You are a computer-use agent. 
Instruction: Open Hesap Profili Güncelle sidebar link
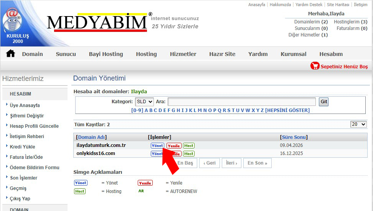pyautogui.click(x=34, y=126)
